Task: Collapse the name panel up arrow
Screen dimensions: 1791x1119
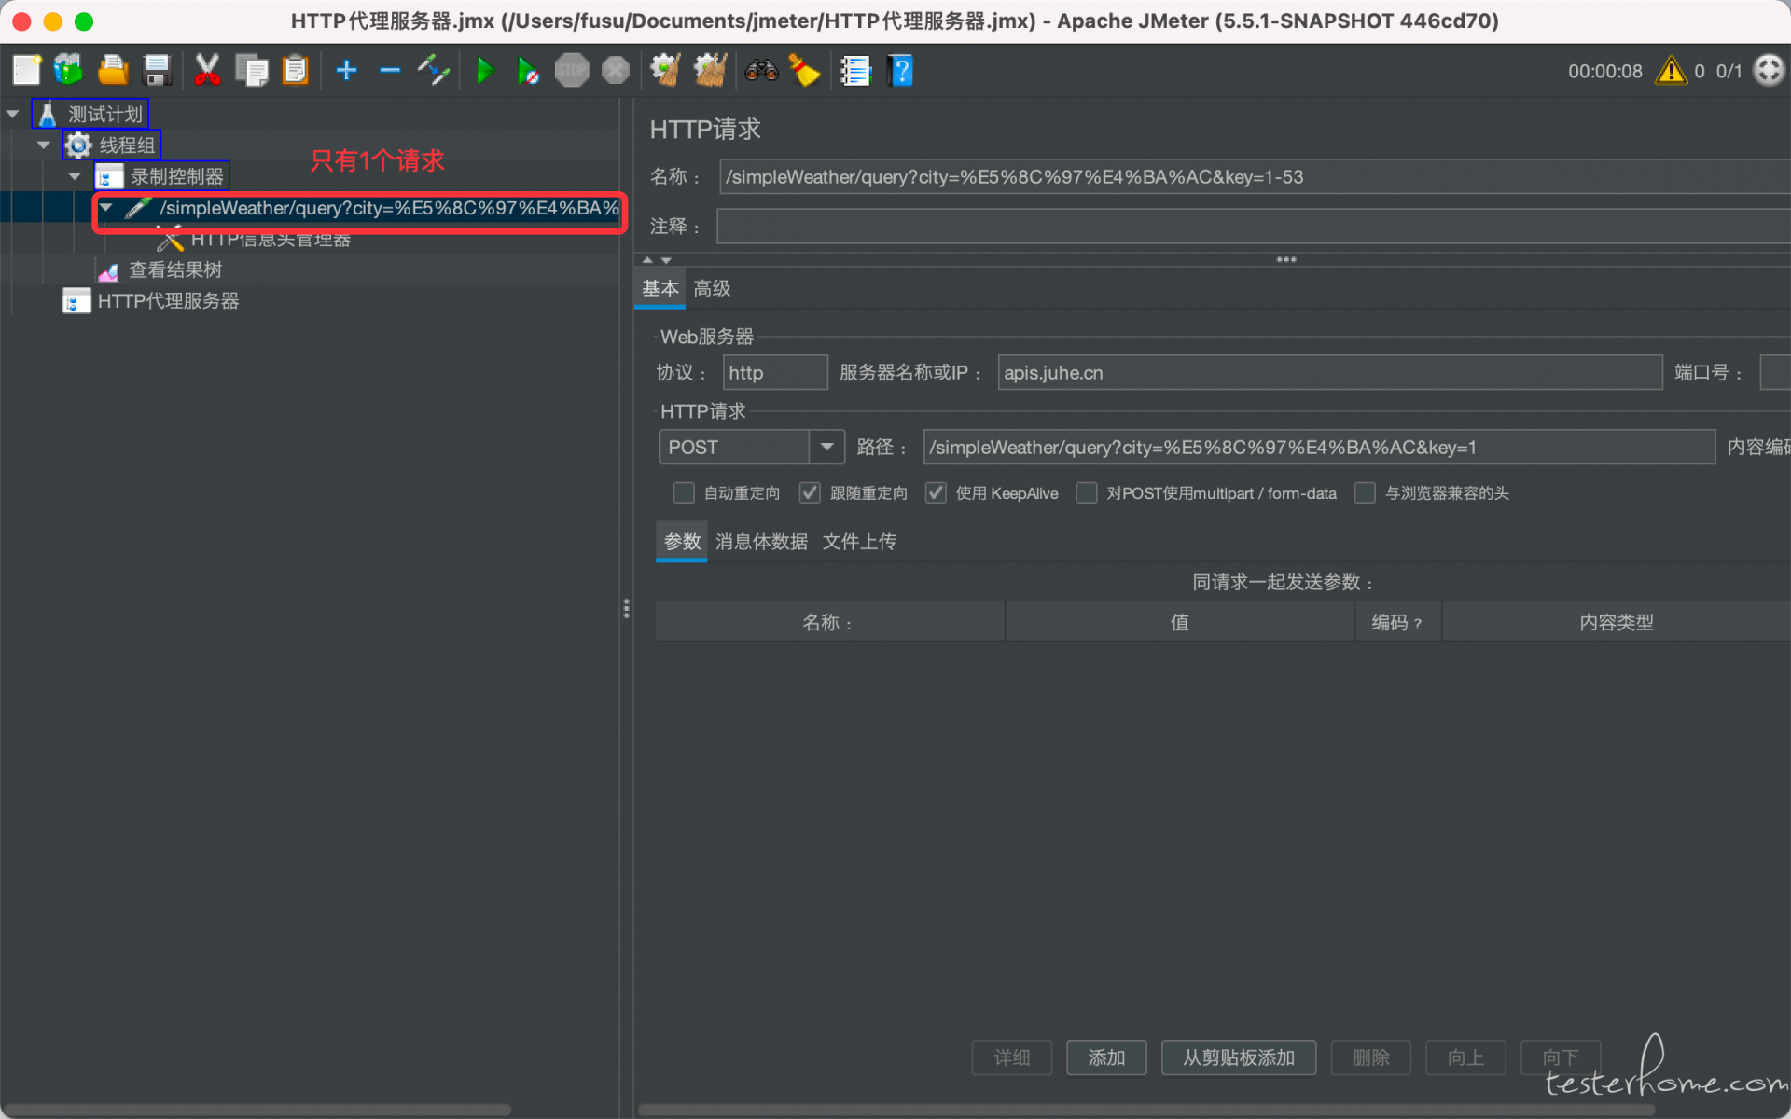Action: click(x=648, y=260)
